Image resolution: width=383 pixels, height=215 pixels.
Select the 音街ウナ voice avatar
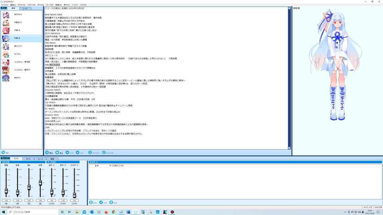coord(6,78)
